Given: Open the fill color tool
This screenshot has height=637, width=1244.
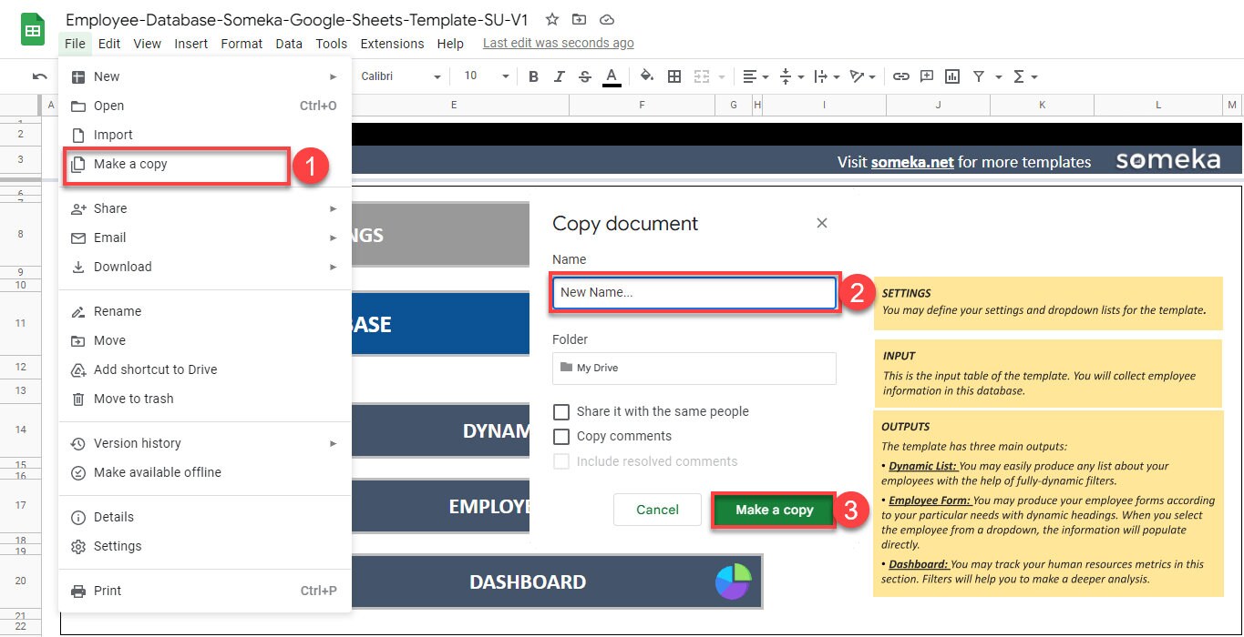Looking at the screenshot, I should (646, 76).
